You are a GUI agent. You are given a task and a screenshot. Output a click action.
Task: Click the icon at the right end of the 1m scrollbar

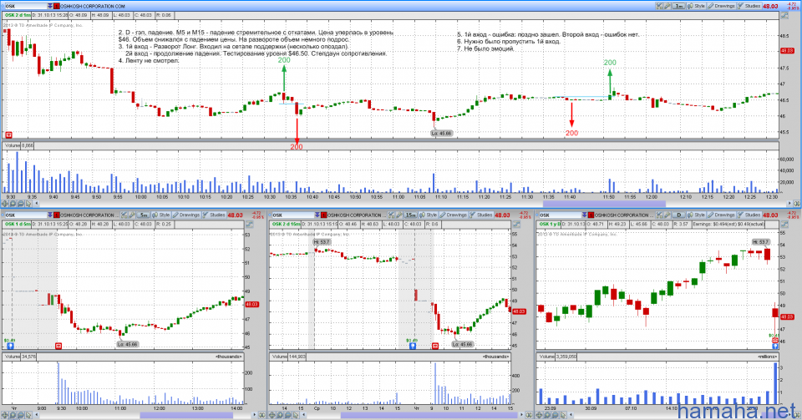click(x=796, y=204)
